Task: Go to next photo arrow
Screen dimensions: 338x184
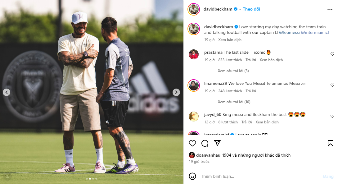Action: coord(176,92)
